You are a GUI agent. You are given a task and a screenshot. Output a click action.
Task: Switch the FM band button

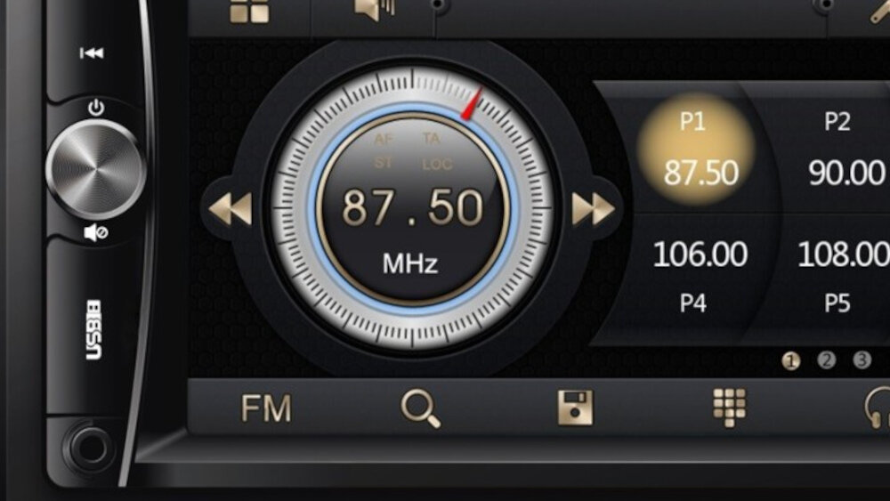click(x=266, y=408)
